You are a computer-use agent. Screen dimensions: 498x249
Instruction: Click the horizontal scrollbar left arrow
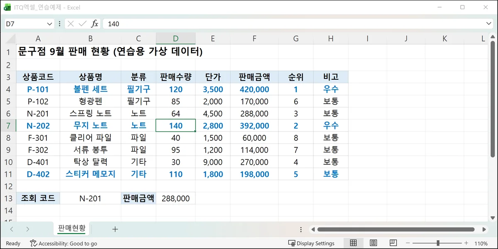pyautogui.click(x=313, y=229)
